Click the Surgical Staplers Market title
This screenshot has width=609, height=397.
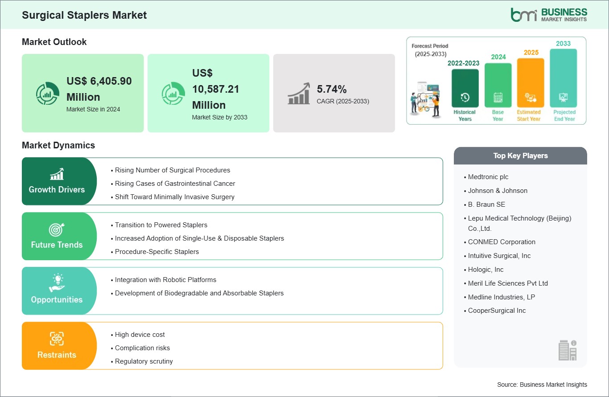click(84, 15)
